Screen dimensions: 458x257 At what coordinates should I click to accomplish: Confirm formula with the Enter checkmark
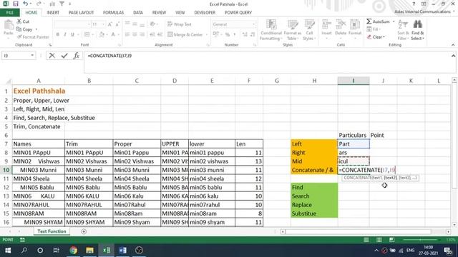[x=64, y=56]
